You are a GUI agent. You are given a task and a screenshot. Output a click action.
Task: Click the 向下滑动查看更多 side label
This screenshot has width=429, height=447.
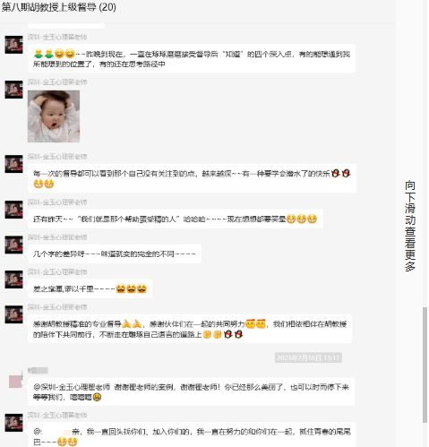410,226
